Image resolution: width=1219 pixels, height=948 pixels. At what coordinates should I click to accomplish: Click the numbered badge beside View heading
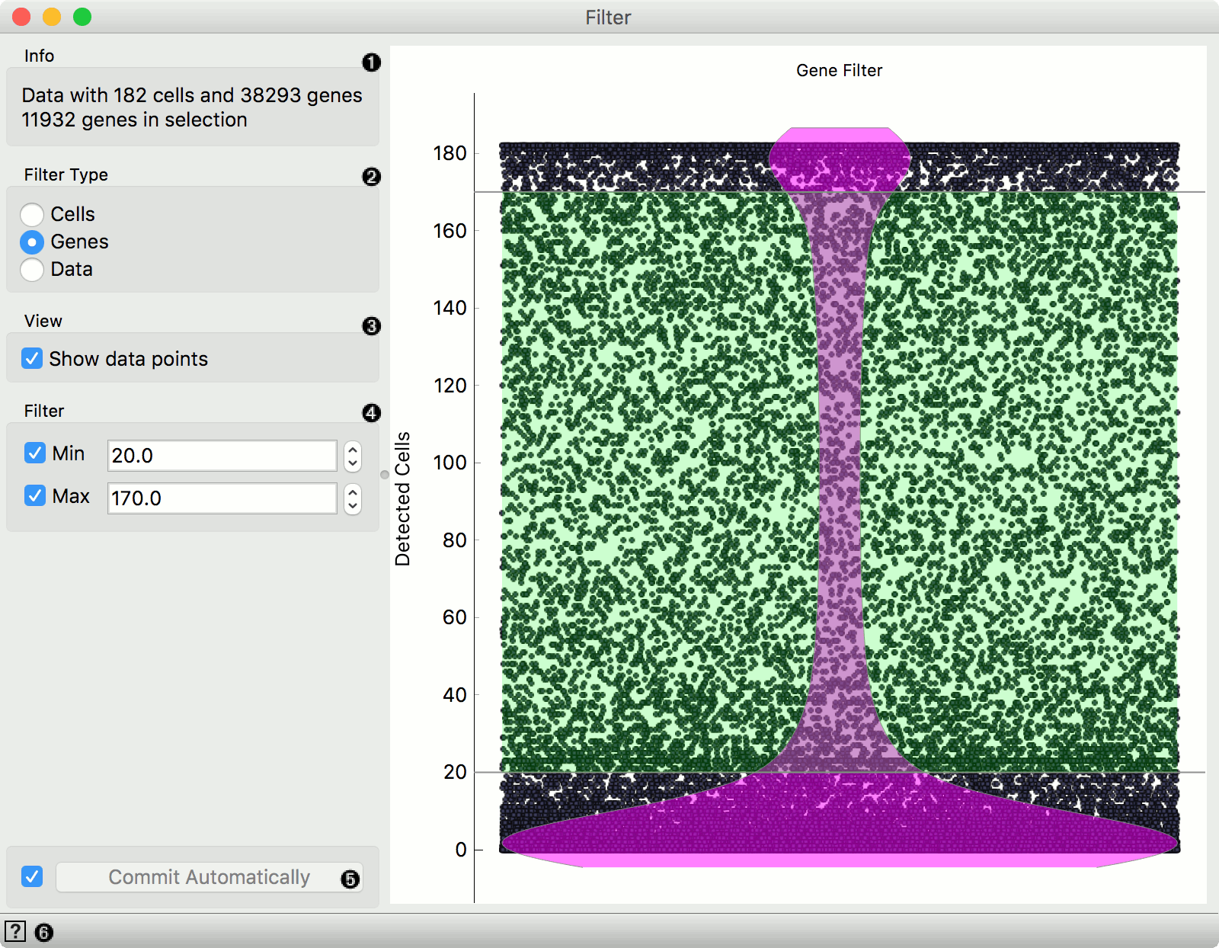[x=371, y=325]
